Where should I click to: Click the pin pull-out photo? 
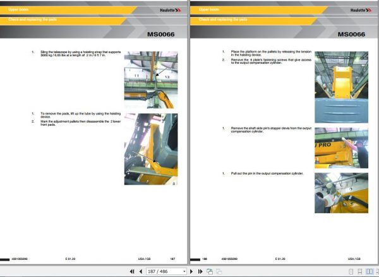341,193
